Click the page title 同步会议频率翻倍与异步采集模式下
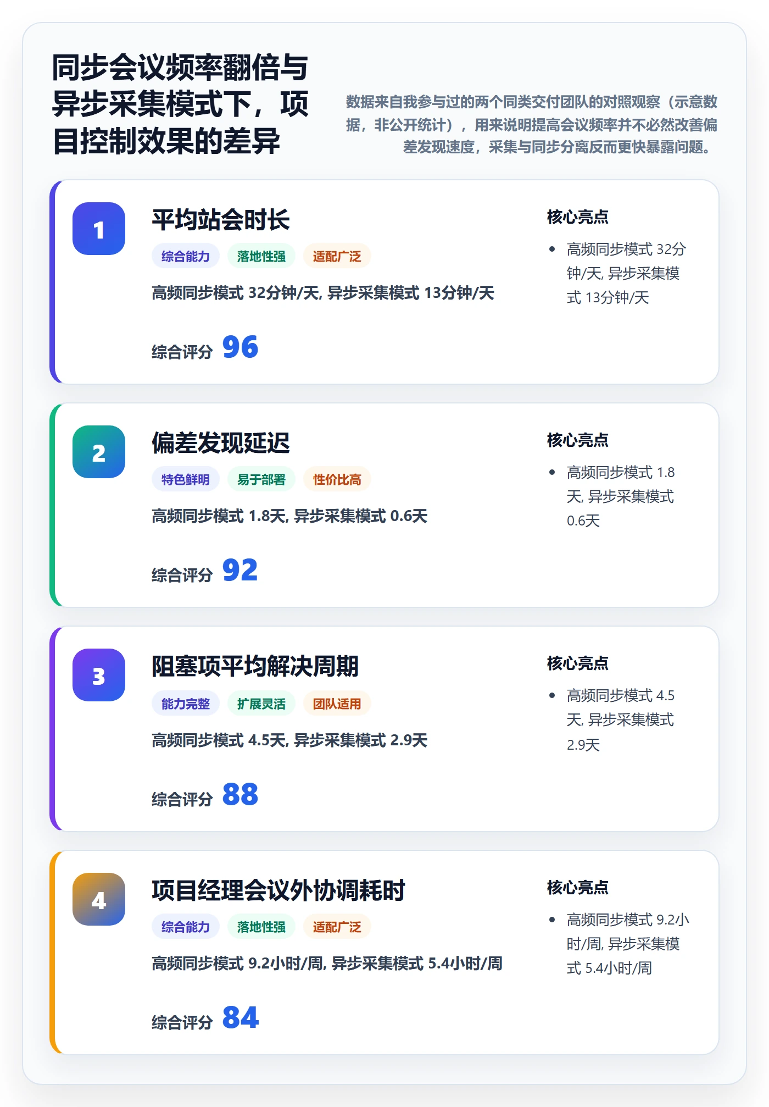The height and width of the screenshot is (1107, 769). click(180, 104)
